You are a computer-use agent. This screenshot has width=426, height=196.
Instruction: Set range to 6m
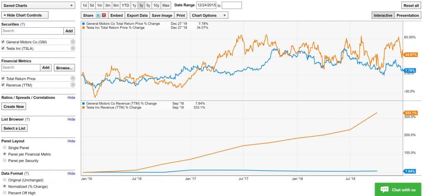point(116,5)
